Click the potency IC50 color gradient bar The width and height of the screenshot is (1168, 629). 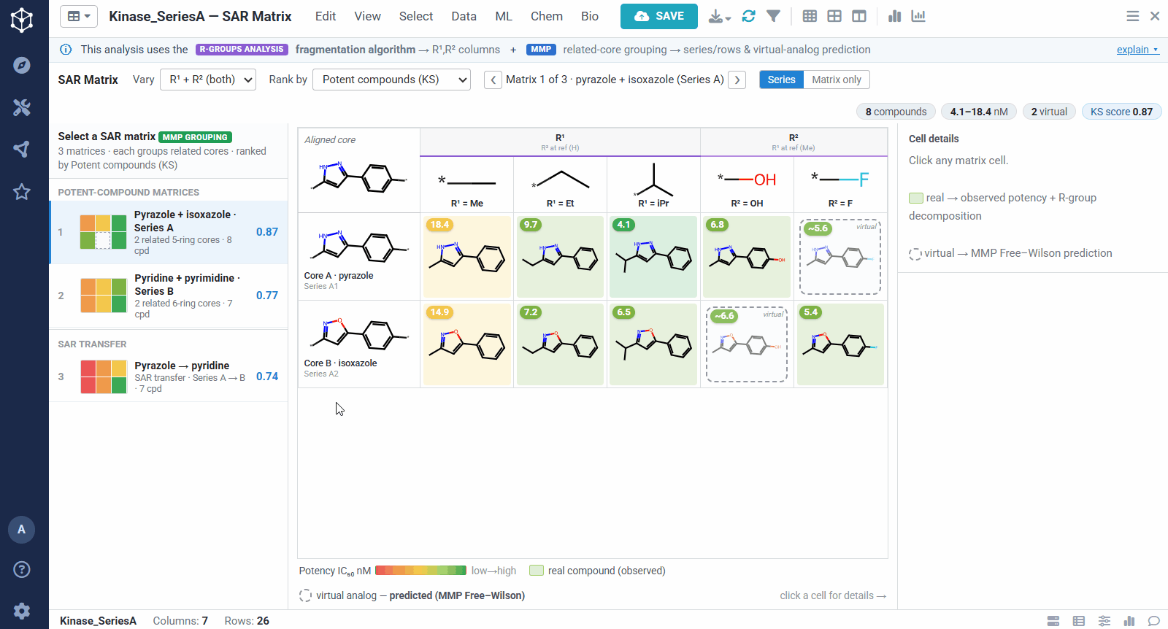coord(420,571)
